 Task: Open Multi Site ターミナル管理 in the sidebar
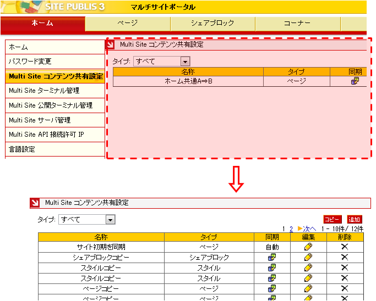[x=55, y=91]
